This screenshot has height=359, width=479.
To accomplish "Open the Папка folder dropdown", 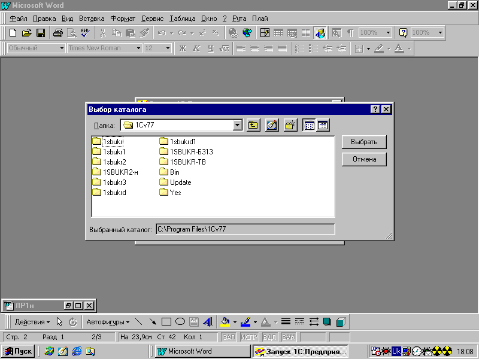I will (237, 125).
